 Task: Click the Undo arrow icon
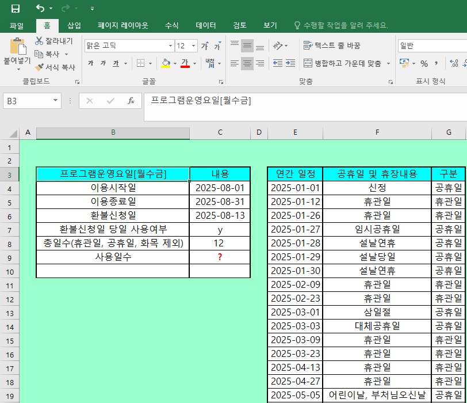click(40, 8)
